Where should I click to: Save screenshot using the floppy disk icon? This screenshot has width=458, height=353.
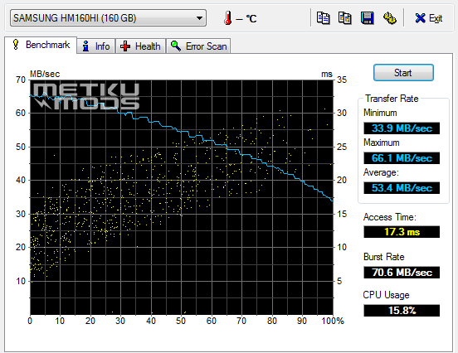pos(368,18)
